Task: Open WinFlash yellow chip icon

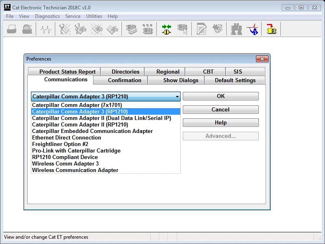Action: pyautogui.click(x=271, y=29)
